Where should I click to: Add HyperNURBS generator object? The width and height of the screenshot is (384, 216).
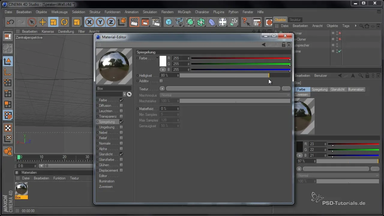coord(190,22)
